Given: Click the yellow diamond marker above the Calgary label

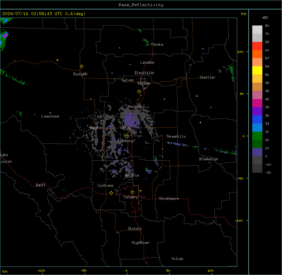Looking at the screenshot, I should [132, 192].
